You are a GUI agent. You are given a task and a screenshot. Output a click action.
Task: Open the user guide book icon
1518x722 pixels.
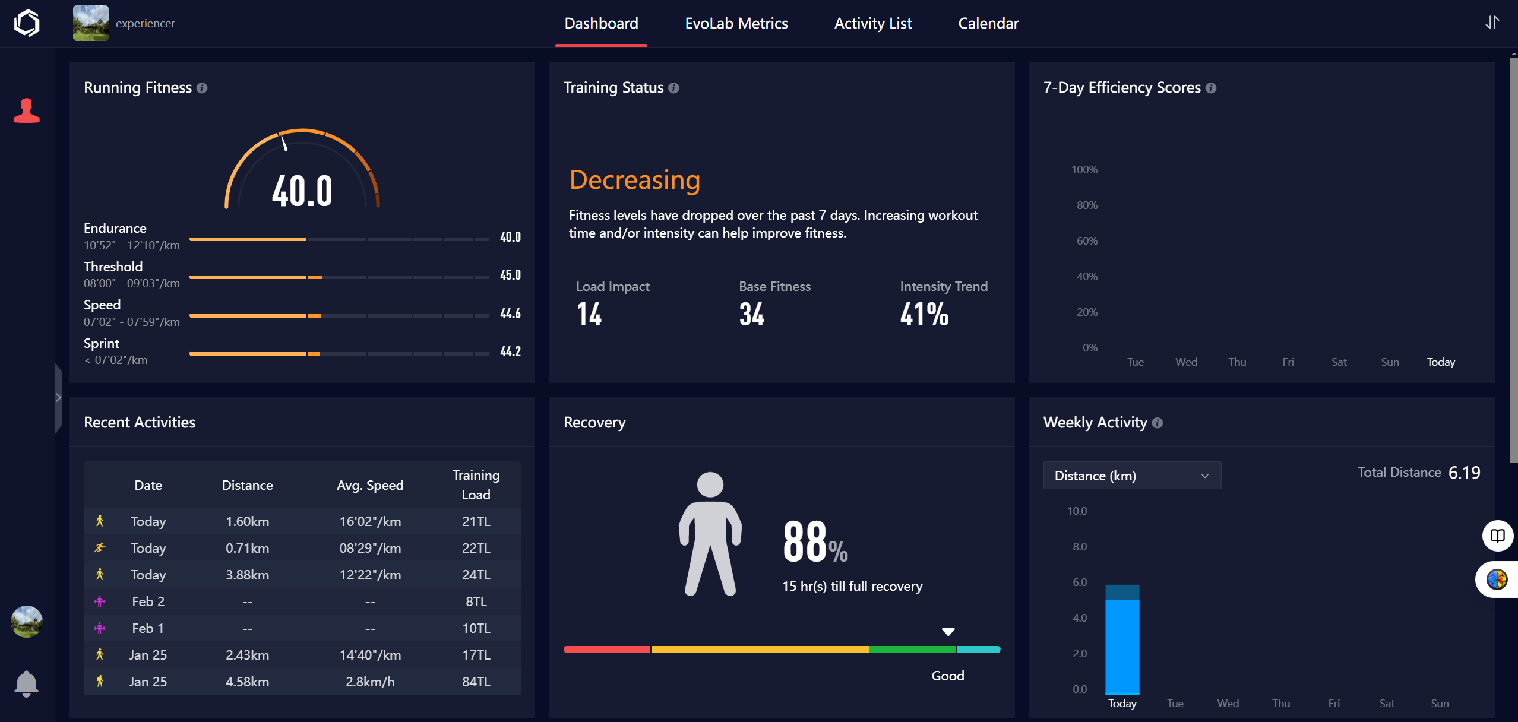(1497, 536)
